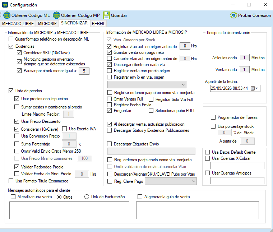The height and width of the screenshot is (232, 273).
Task: Toggle the Preguntas checkbox
Action: [x=109, y=111]
